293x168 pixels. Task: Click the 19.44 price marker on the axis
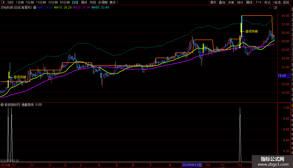point(284,76)
